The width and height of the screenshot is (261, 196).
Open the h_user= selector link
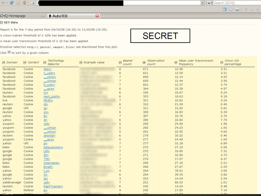(x=49, y=85)
